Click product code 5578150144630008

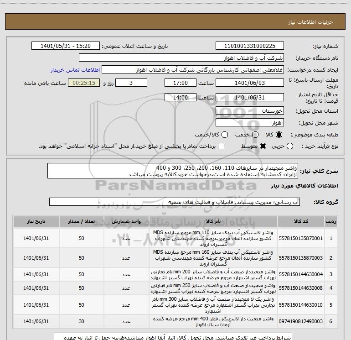(301, 288)
